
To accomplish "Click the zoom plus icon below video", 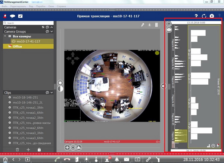I will (x=67, y=147).
